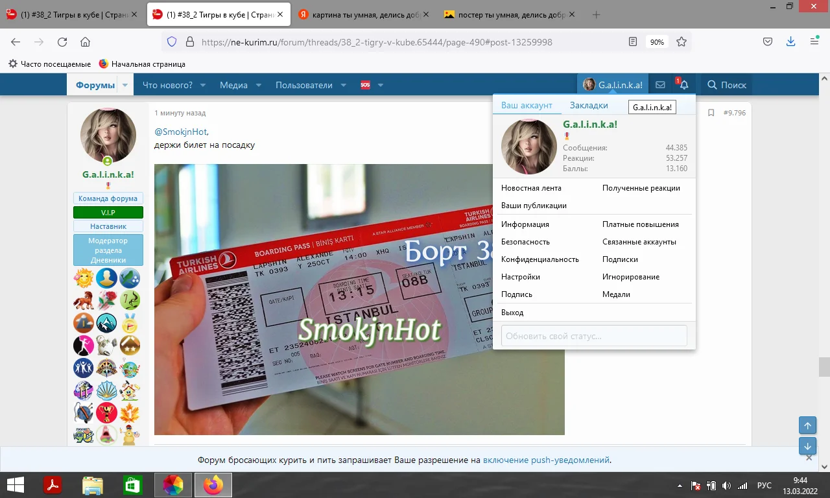Close the постер ты умная tab
Screen dimensions: 830x498
[572, 15]
